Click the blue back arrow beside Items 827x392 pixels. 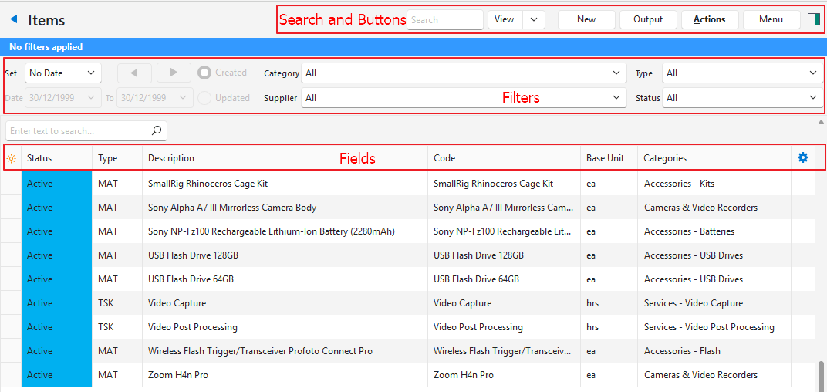pyautogui.click(x=14, y=19)
